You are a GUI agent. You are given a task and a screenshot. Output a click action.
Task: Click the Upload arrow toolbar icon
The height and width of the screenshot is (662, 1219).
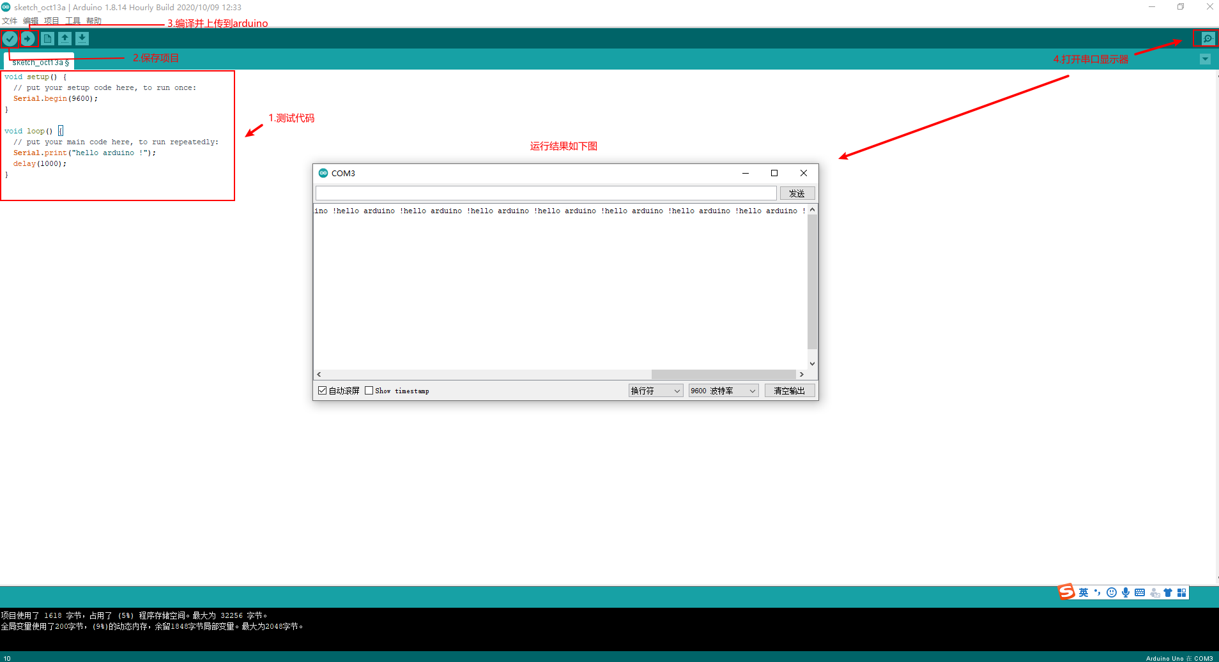28,39
